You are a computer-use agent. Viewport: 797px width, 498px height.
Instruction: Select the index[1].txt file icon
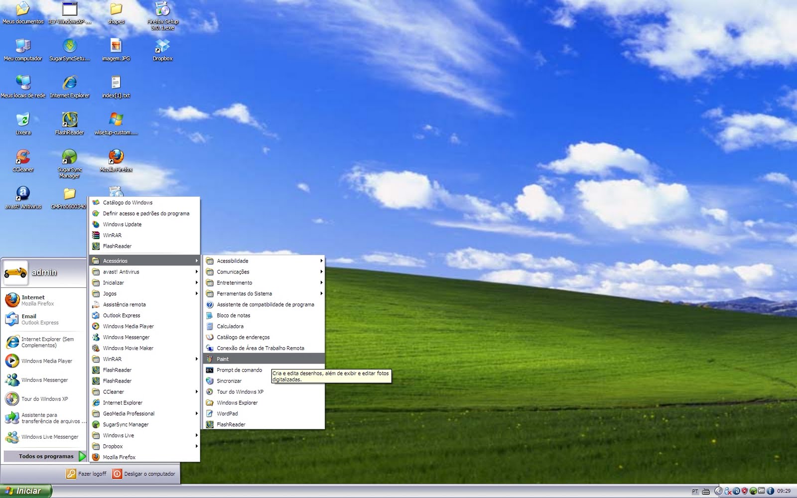click(x=116, y=87)
